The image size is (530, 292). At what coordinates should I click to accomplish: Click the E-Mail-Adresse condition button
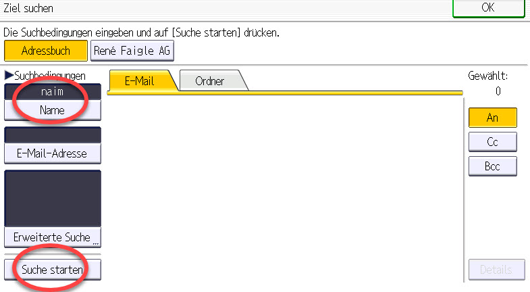click(53, 153)
